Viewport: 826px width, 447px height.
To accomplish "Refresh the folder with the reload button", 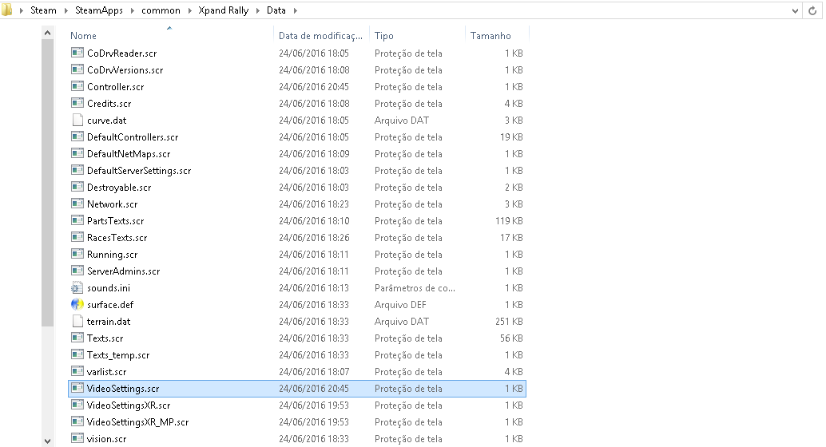I will (812, 10).
